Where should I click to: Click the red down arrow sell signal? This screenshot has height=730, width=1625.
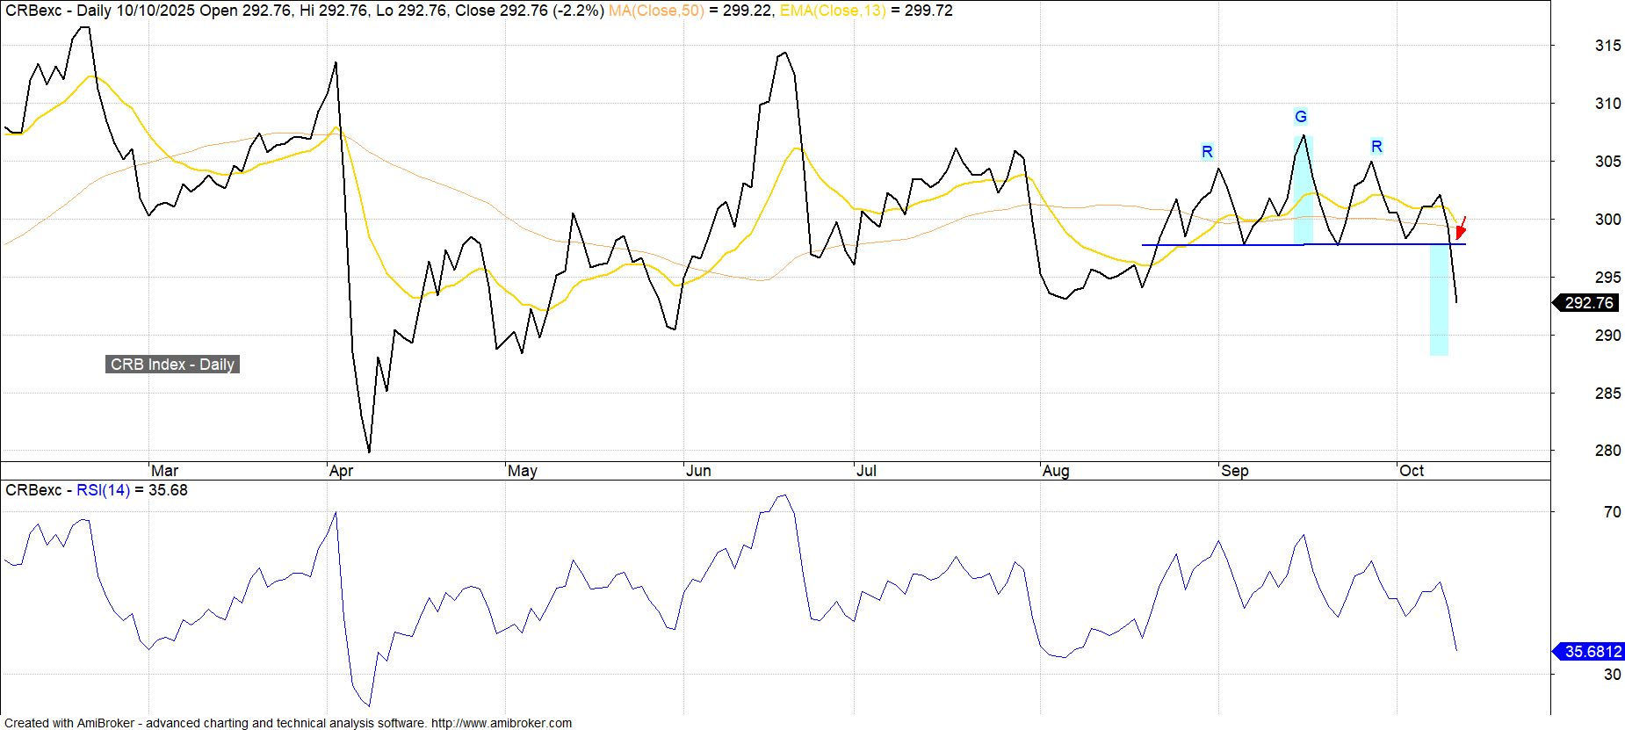pos(1461,229)
